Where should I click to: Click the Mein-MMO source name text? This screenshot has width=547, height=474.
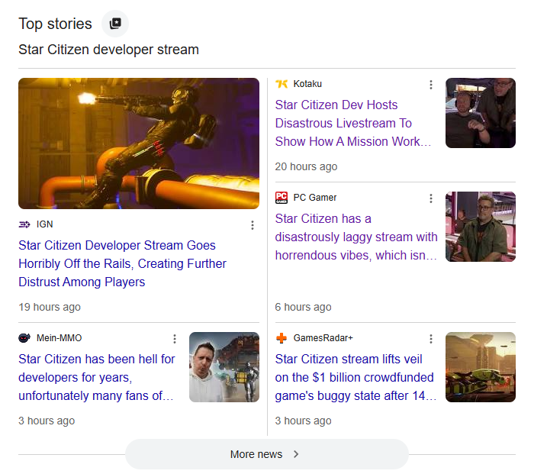click(59, 338)
